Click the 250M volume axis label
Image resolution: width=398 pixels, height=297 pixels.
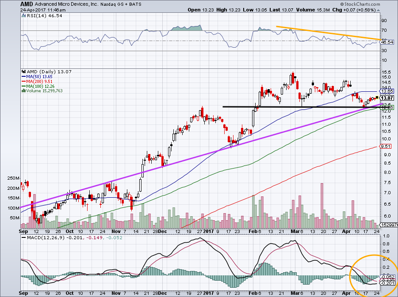click(x=13, y=178)
